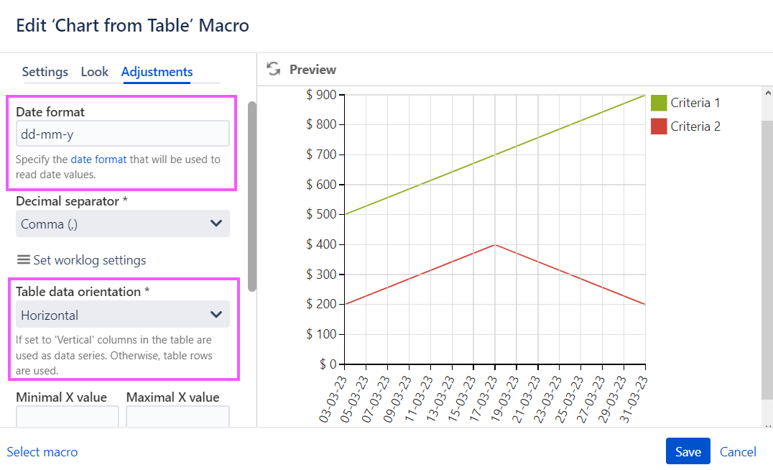Select the Adjustments tab
Screen dimensions: 773x470
pyautogui.click(x=157, y=72)
